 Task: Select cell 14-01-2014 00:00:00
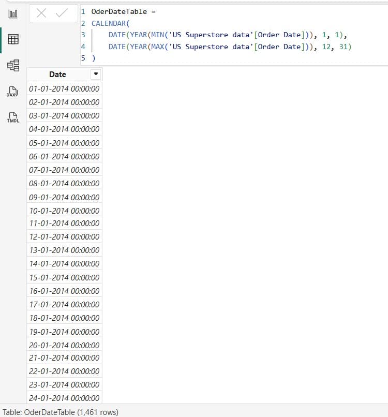click(64, 264)
